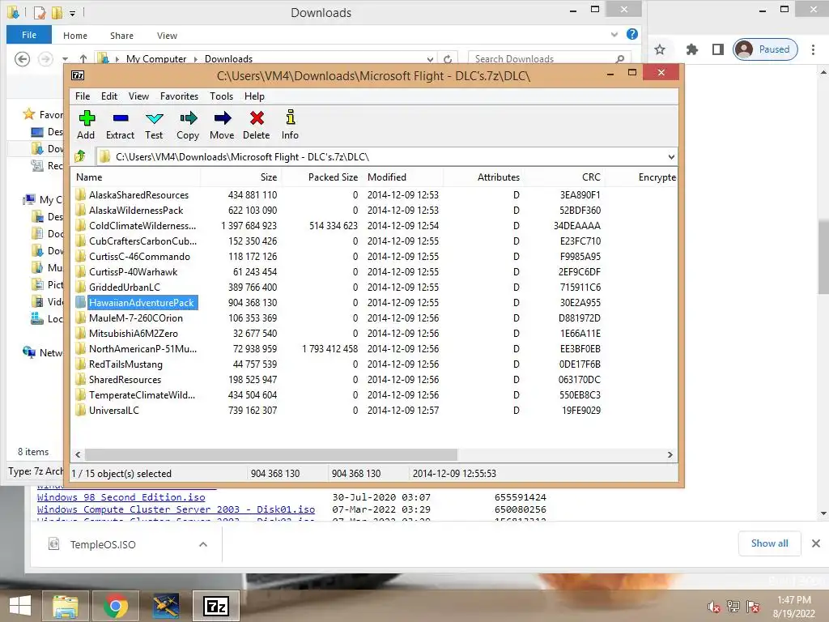This screenshot has width=829, height=622.
Task: Open TempleOS.ISO download options arrow
Action: point(203,544)
